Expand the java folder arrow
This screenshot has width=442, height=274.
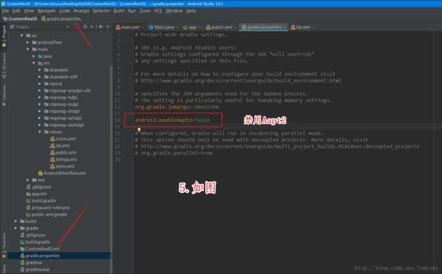point(34,56)
